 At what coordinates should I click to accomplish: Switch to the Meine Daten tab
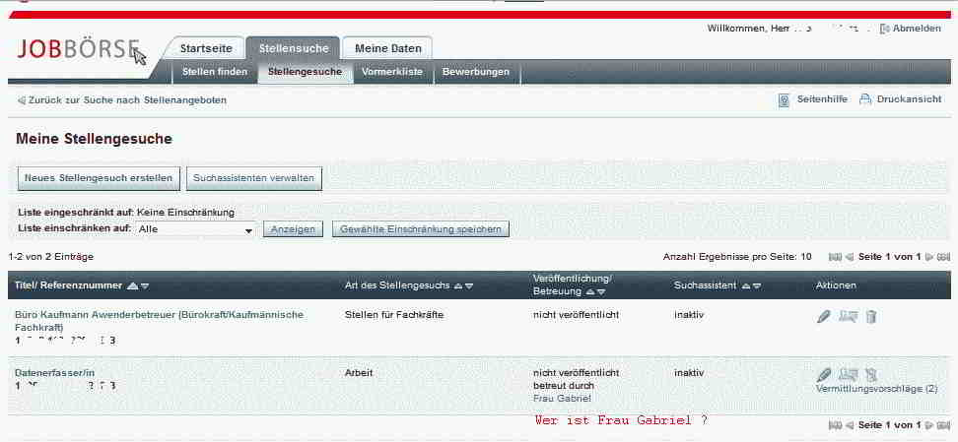[387, 48]
